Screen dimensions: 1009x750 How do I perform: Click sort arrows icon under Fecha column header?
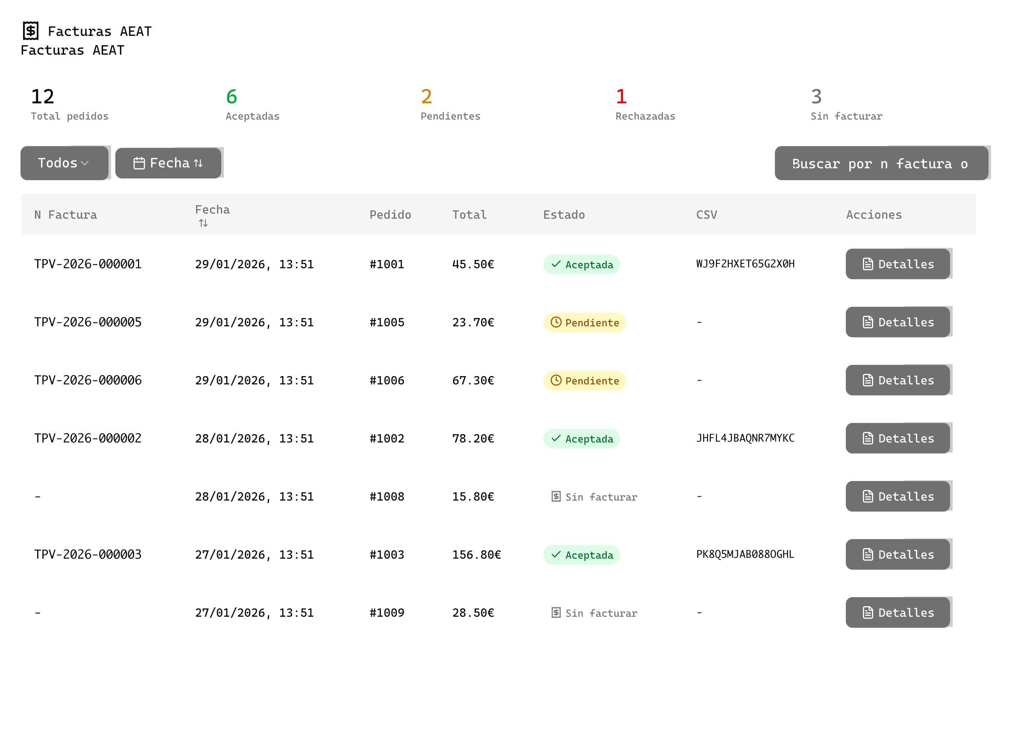(x=203, y=223)
